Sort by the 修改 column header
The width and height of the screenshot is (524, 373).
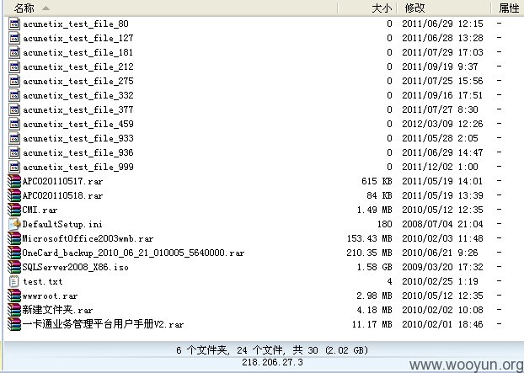pyautogui.click(x=414, y=8)
